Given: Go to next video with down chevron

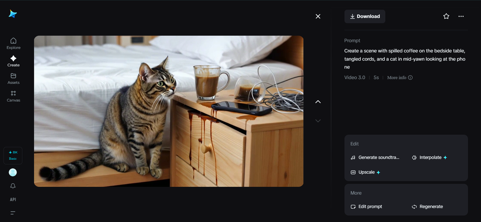Looking at the screenshot, I should coord(318,121).
